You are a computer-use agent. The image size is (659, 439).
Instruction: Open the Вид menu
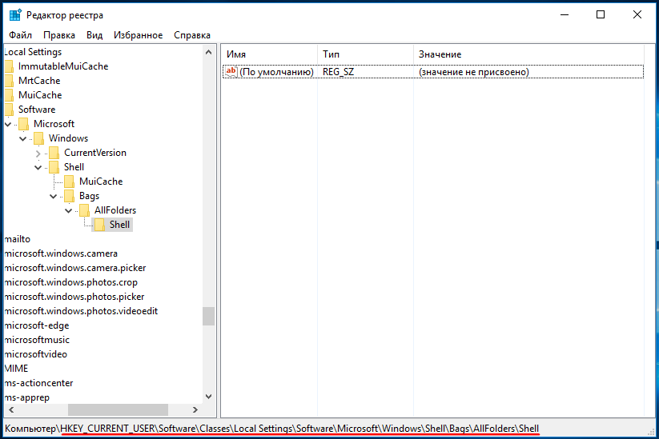coord(94,35)
